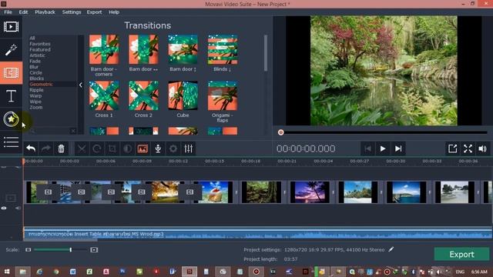Select the Featured category

pyautogui.click(x=40, y=49)
